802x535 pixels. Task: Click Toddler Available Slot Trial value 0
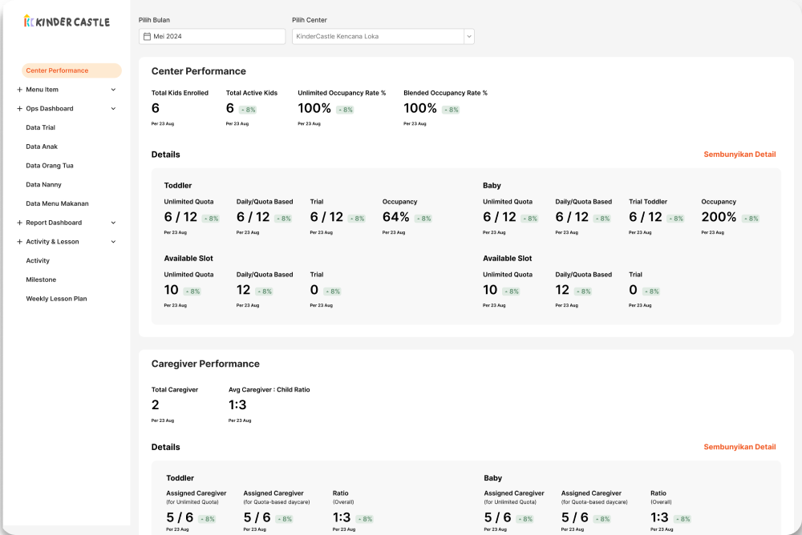[314, 290]
